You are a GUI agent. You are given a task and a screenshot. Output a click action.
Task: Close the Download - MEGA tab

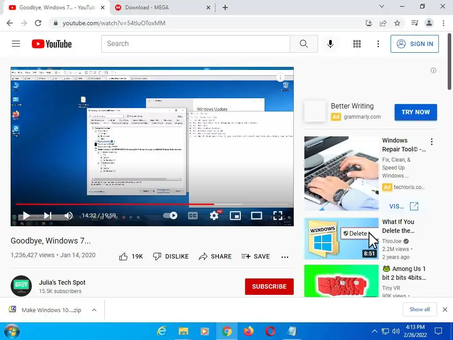208,8
